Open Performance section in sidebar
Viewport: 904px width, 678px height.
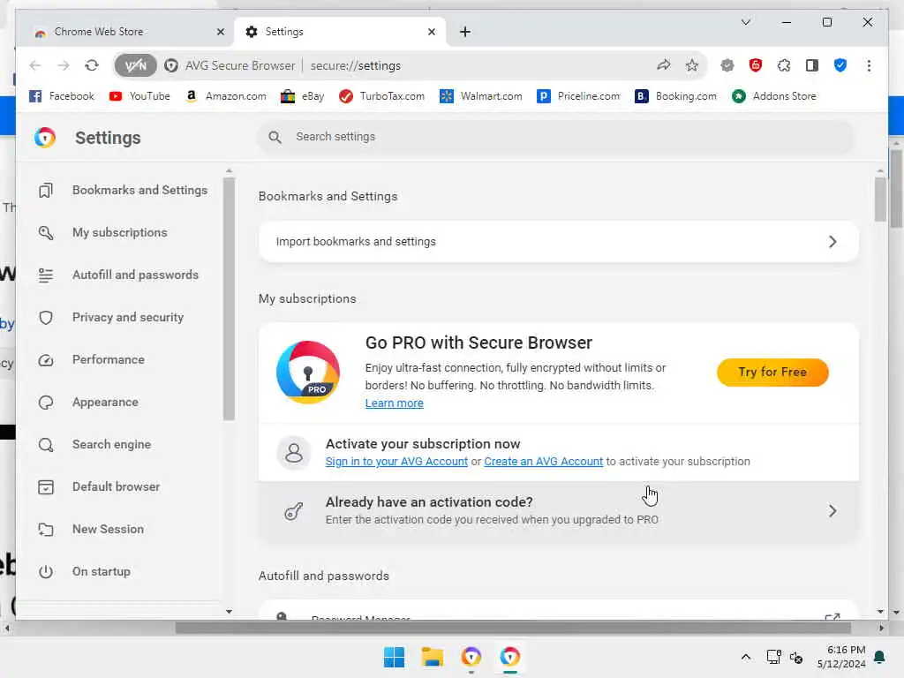pyautogui.click(x=92, y=360)
